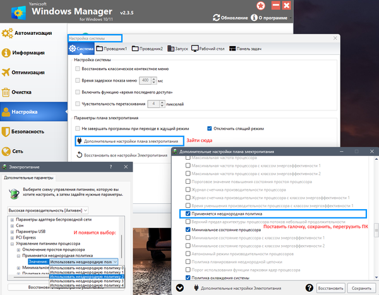Switch to the Проводник2 tab

click(x=147, y=49)
